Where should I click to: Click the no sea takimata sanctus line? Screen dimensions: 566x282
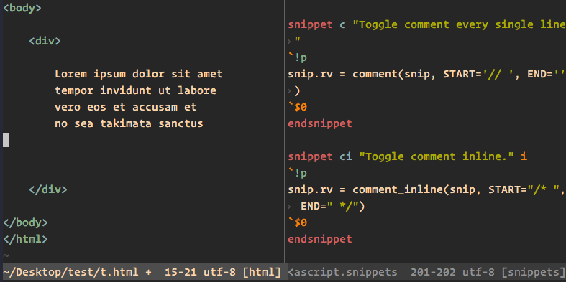129,123
